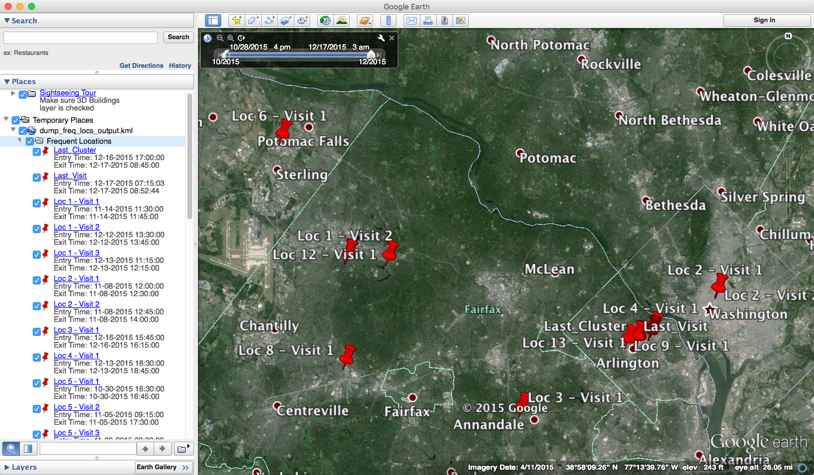Uncheck the Sightseeing Tour checkbox

tap(23, 94)
